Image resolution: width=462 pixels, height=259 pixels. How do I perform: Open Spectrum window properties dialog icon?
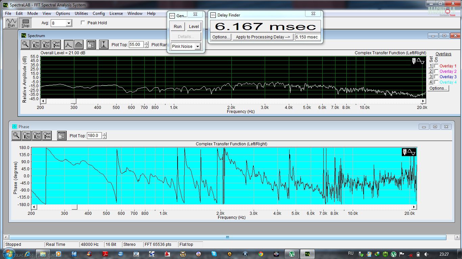(91, 44)
